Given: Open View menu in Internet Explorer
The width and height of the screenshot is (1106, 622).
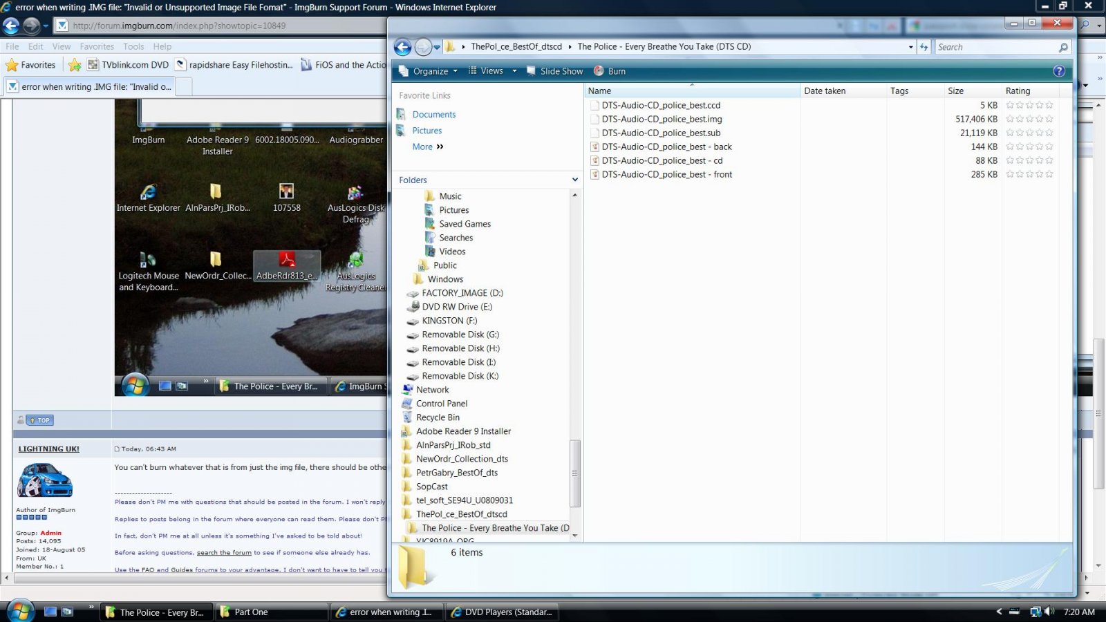Looking at the screenshot, I should (x=62, y=46).
